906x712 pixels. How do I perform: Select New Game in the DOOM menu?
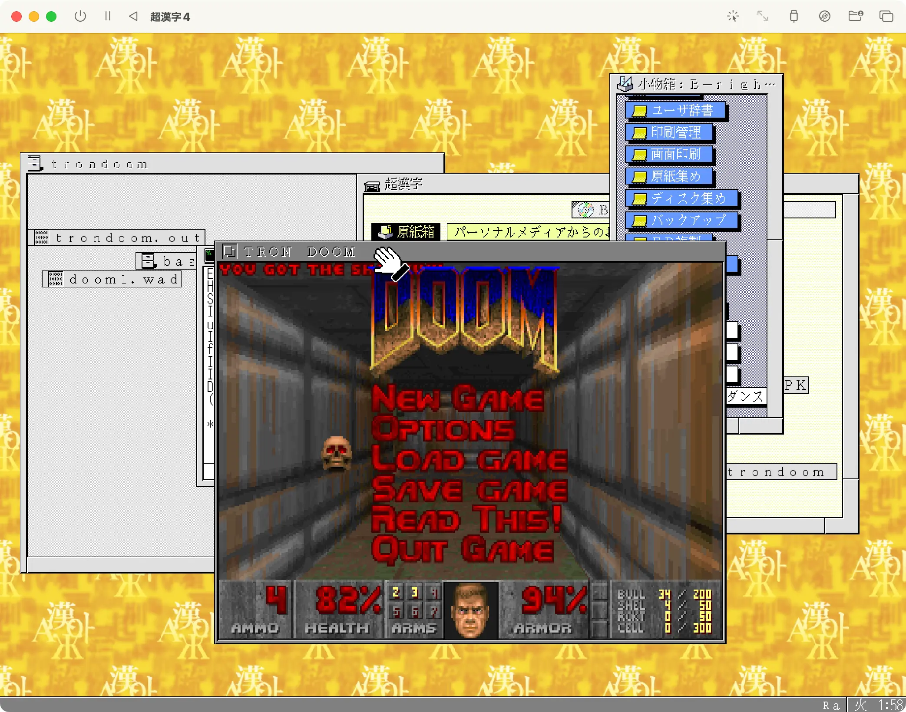point(457,399)
